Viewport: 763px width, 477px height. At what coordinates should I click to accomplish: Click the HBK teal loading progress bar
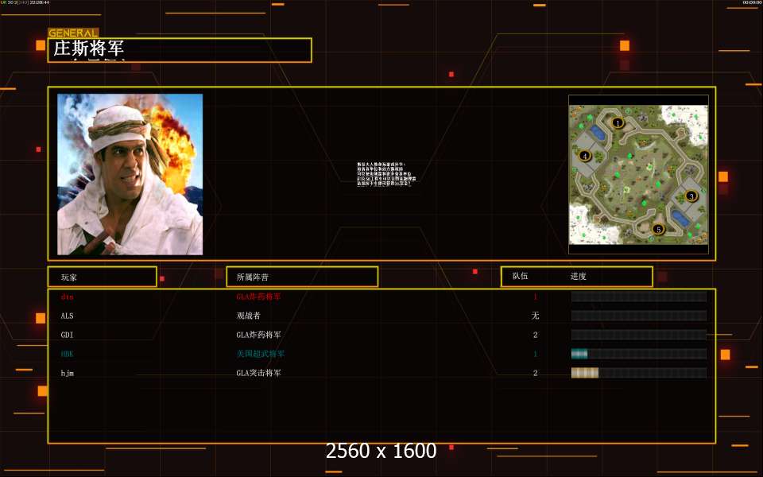(x=638, y=354)
